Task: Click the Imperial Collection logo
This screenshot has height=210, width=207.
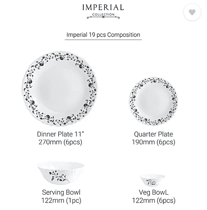Action: point(103,11)
